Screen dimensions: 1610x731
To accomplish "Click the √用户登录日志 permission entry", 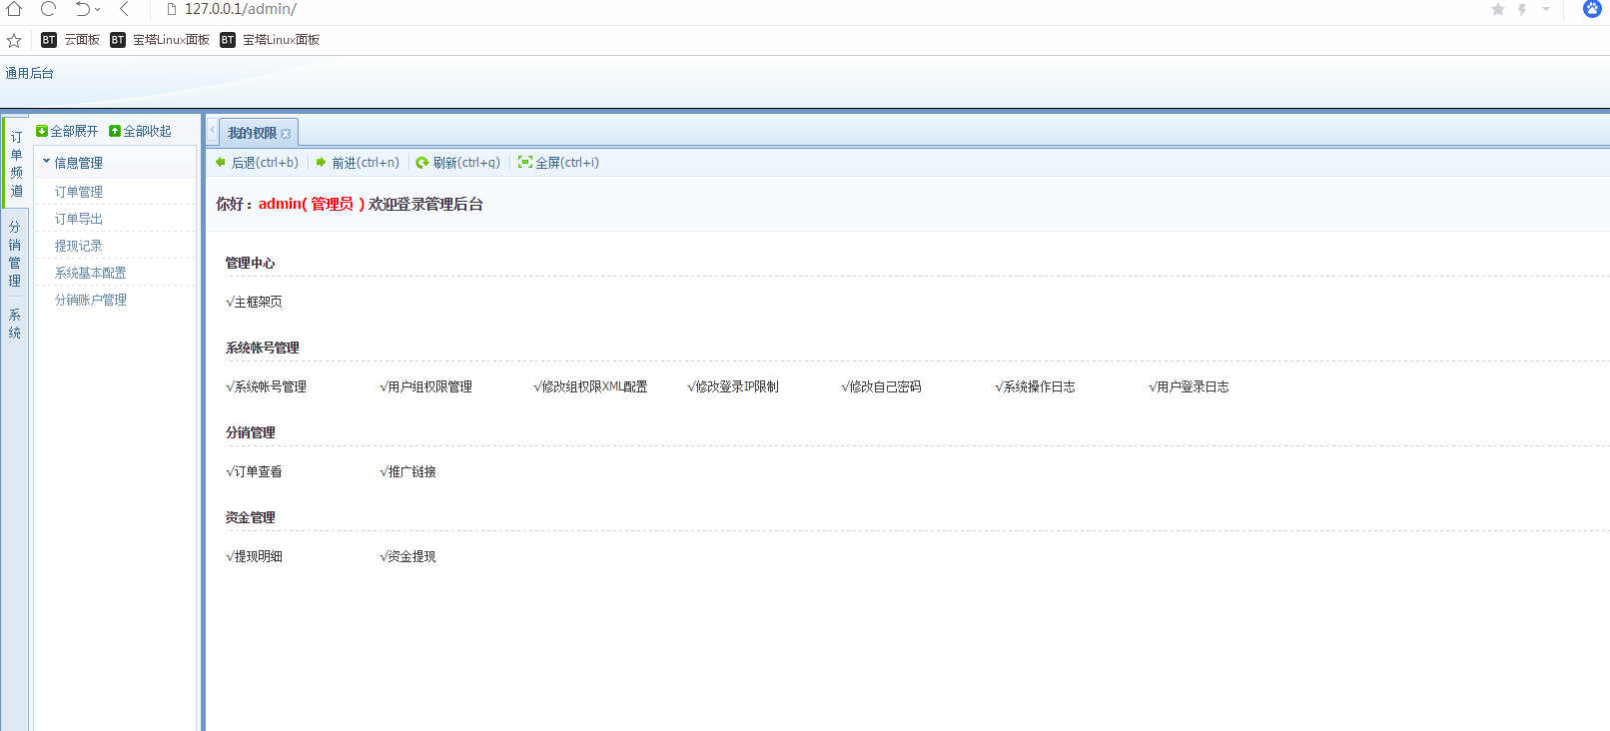I will pos(1189,386).
